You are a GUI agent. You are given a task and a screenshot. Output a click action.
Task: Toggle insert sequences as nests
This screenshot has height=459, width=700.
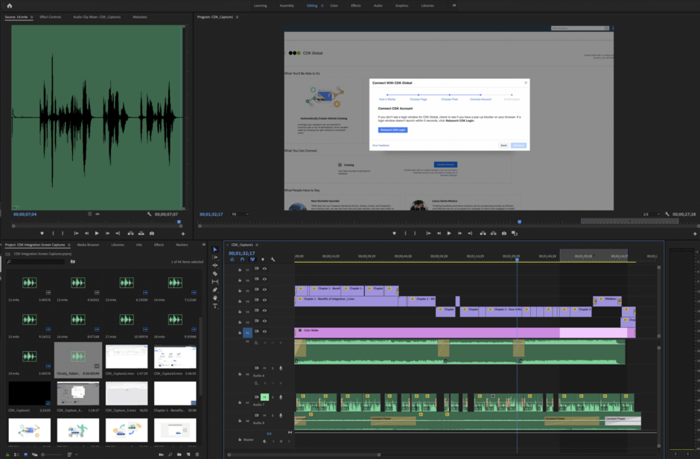point(232,259)
